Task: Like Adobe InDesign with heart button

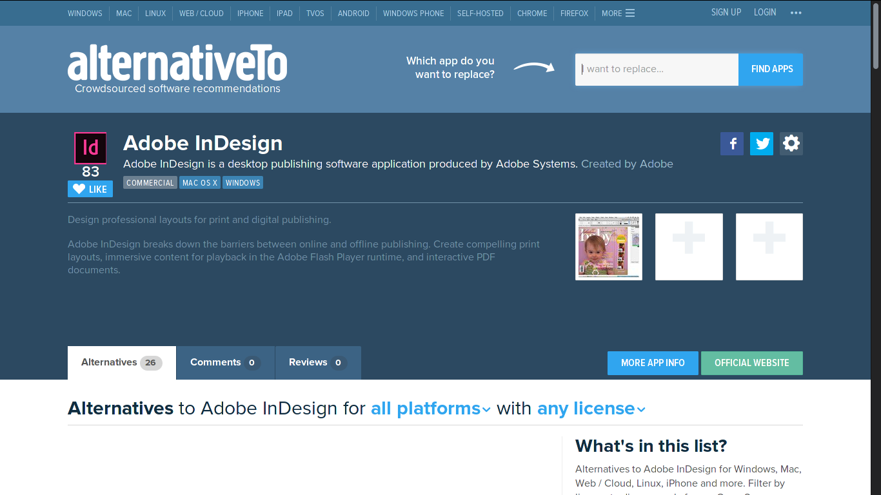Action: [90, 189]
